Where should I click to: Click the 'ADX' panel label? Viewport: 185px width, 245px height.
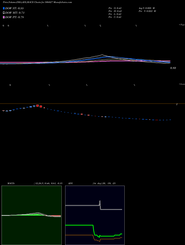(x=70, y=183)
